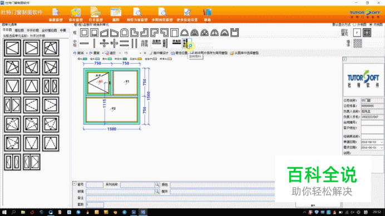Screen dimensions: 385x216
Task: Click the 窗中梃设计 button
Action: pos(159,53)
